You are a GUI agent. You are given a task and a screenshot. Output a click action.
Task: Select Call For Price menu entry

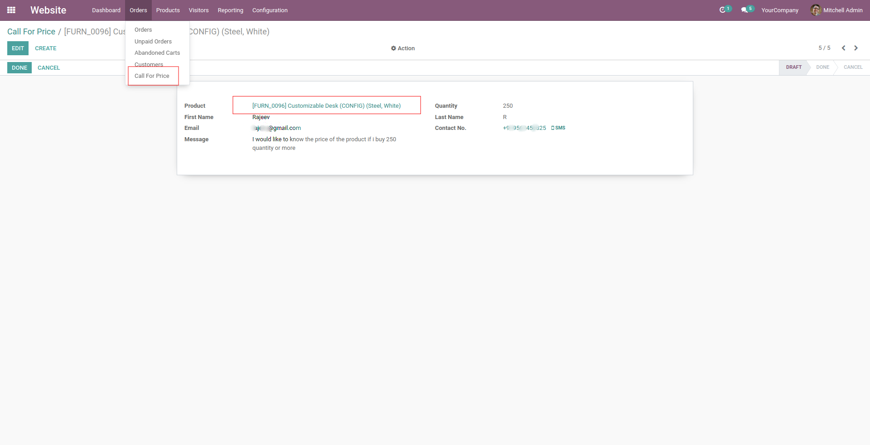pyautogui.click(x=157, y=76)
